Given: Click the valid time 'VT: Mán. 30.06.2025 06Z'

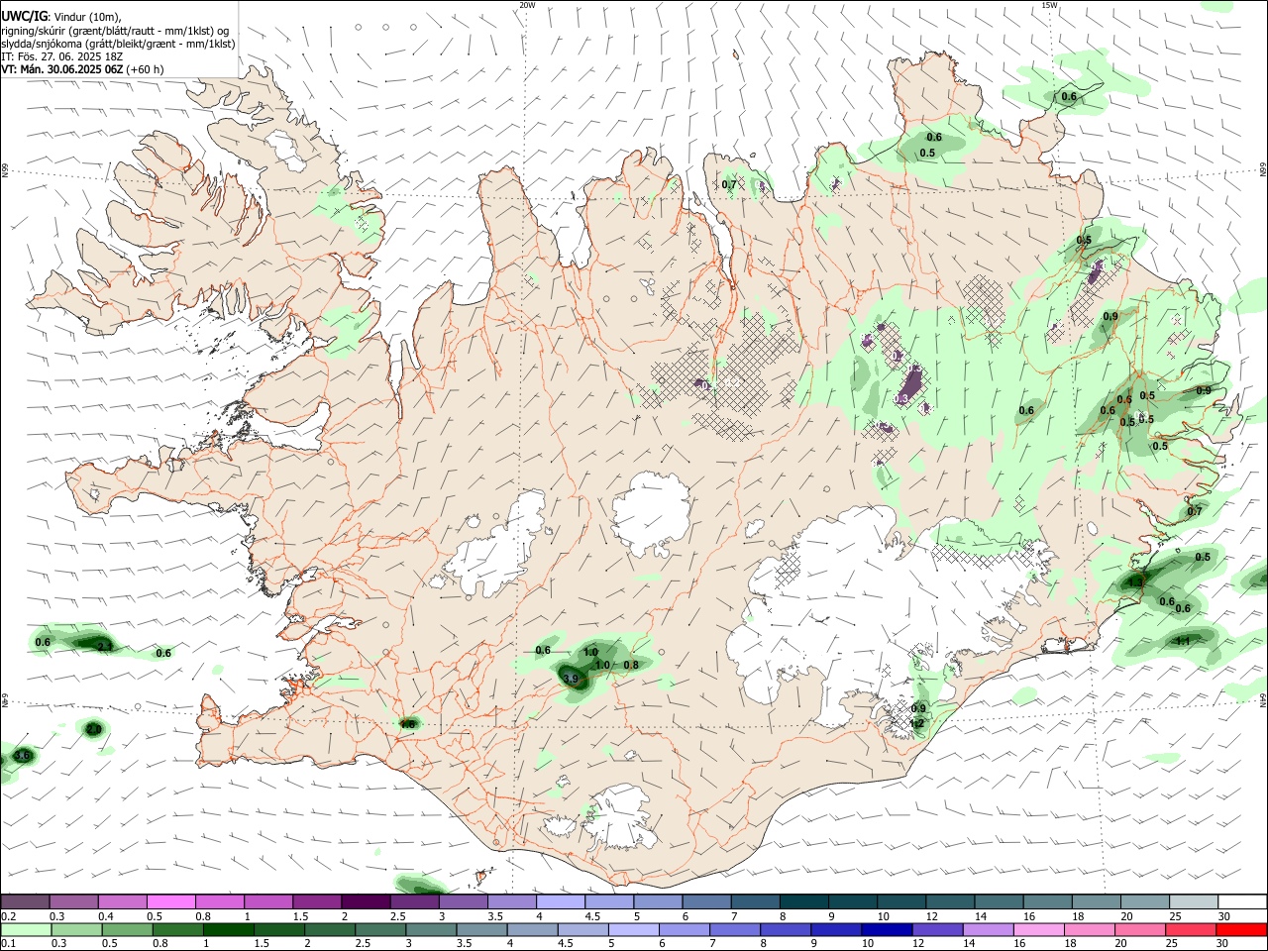Looking at the screenshot, I should point(62,69).
